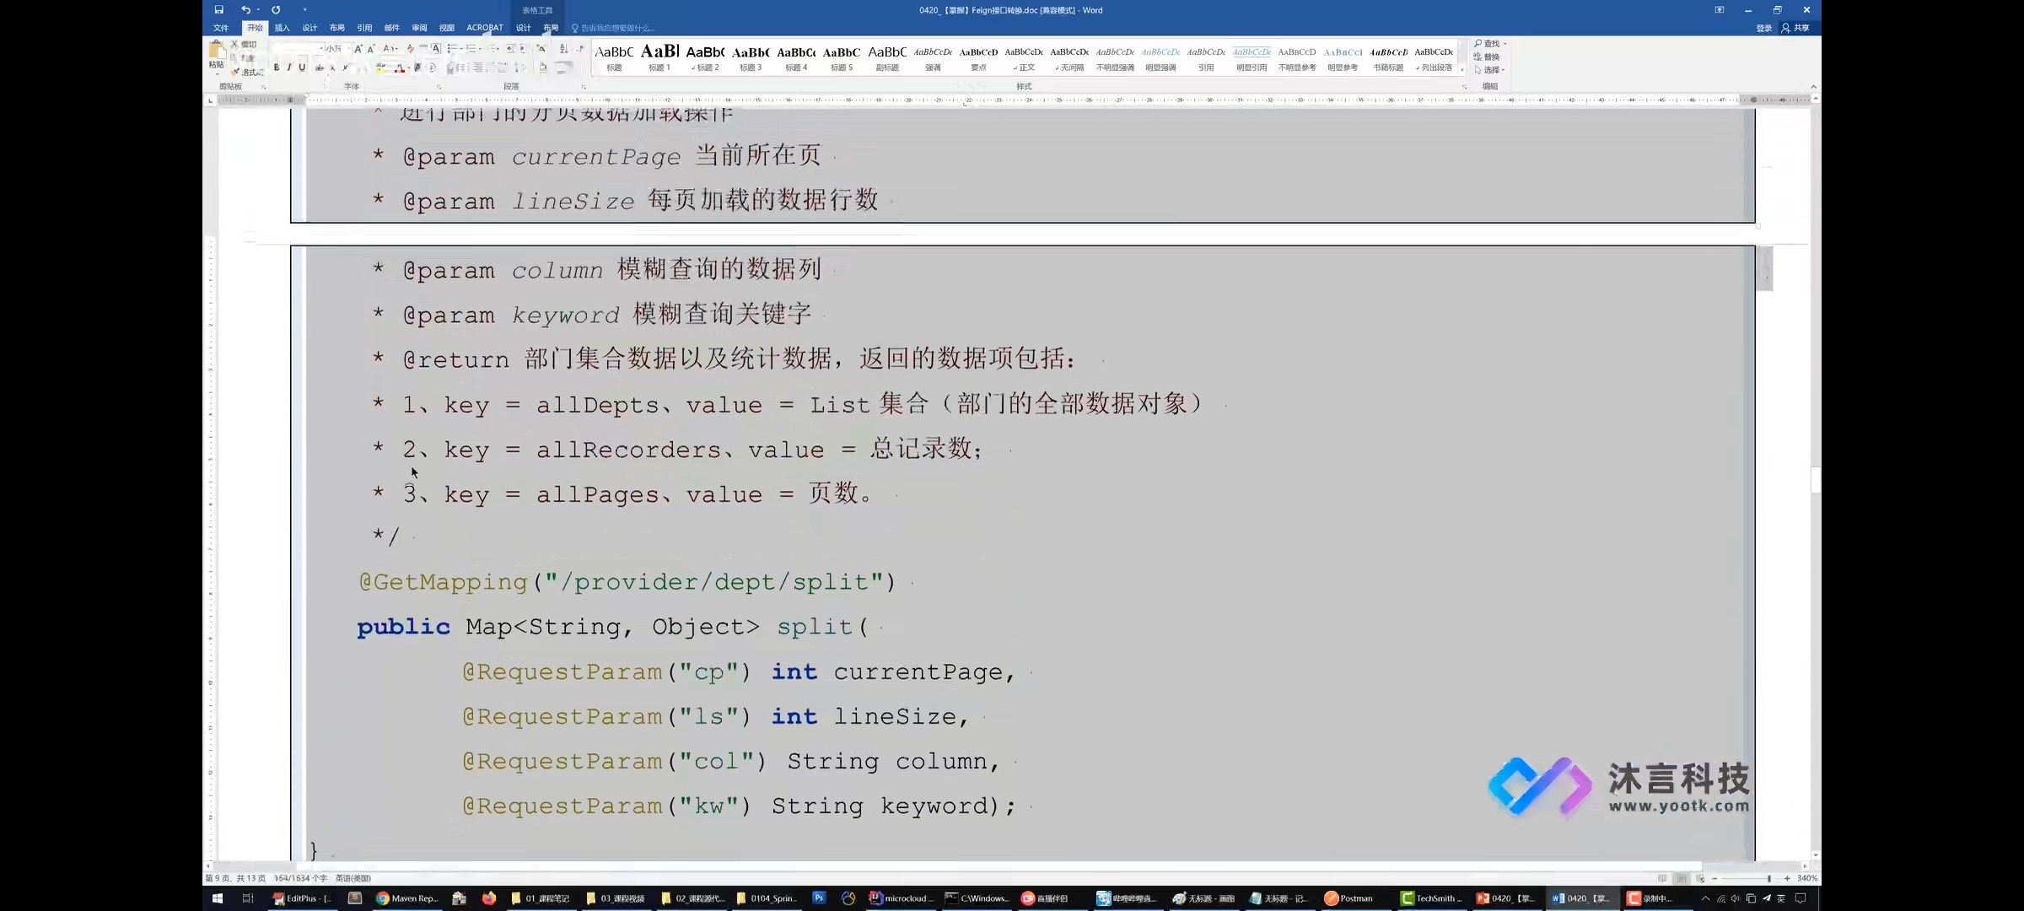
Task: Click the Cut (剪切) scissors icon
Action: pyautogui.click(x=234, y=44)
